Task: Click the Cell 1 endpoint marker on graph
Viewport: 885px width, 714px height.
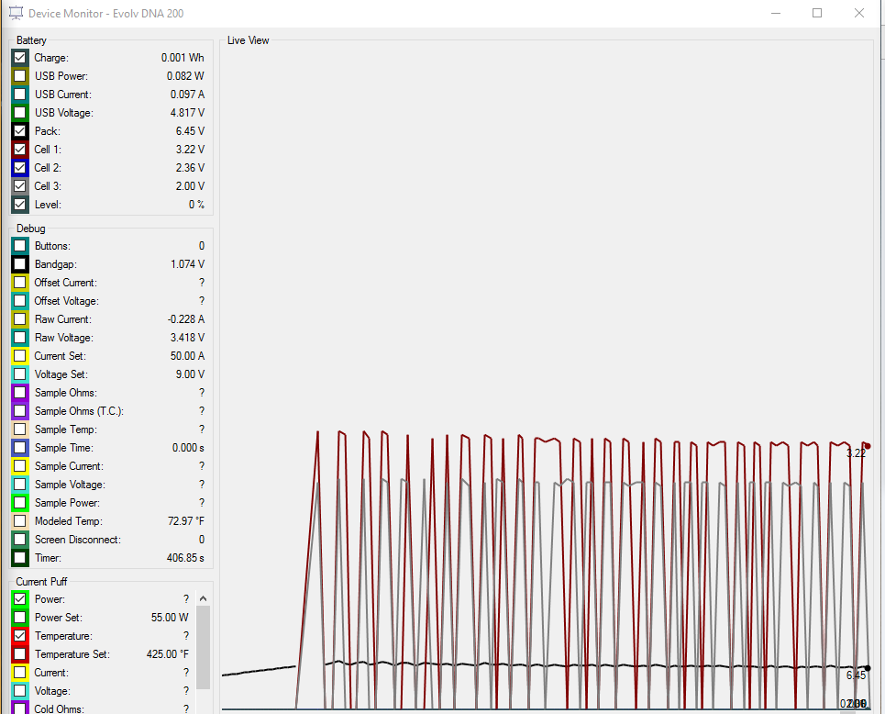Action: tap(867, 447)
